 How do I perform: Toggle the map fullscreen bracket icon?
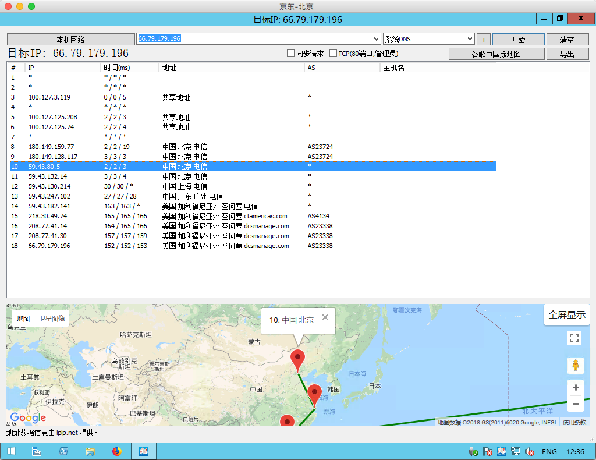click(574, 338)
